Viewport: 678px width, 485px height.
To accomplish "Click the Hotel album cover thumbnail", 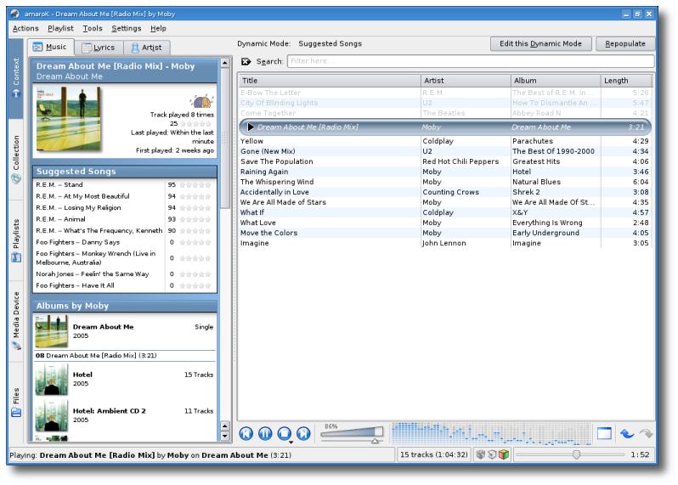I will click(x=51, y=379).
